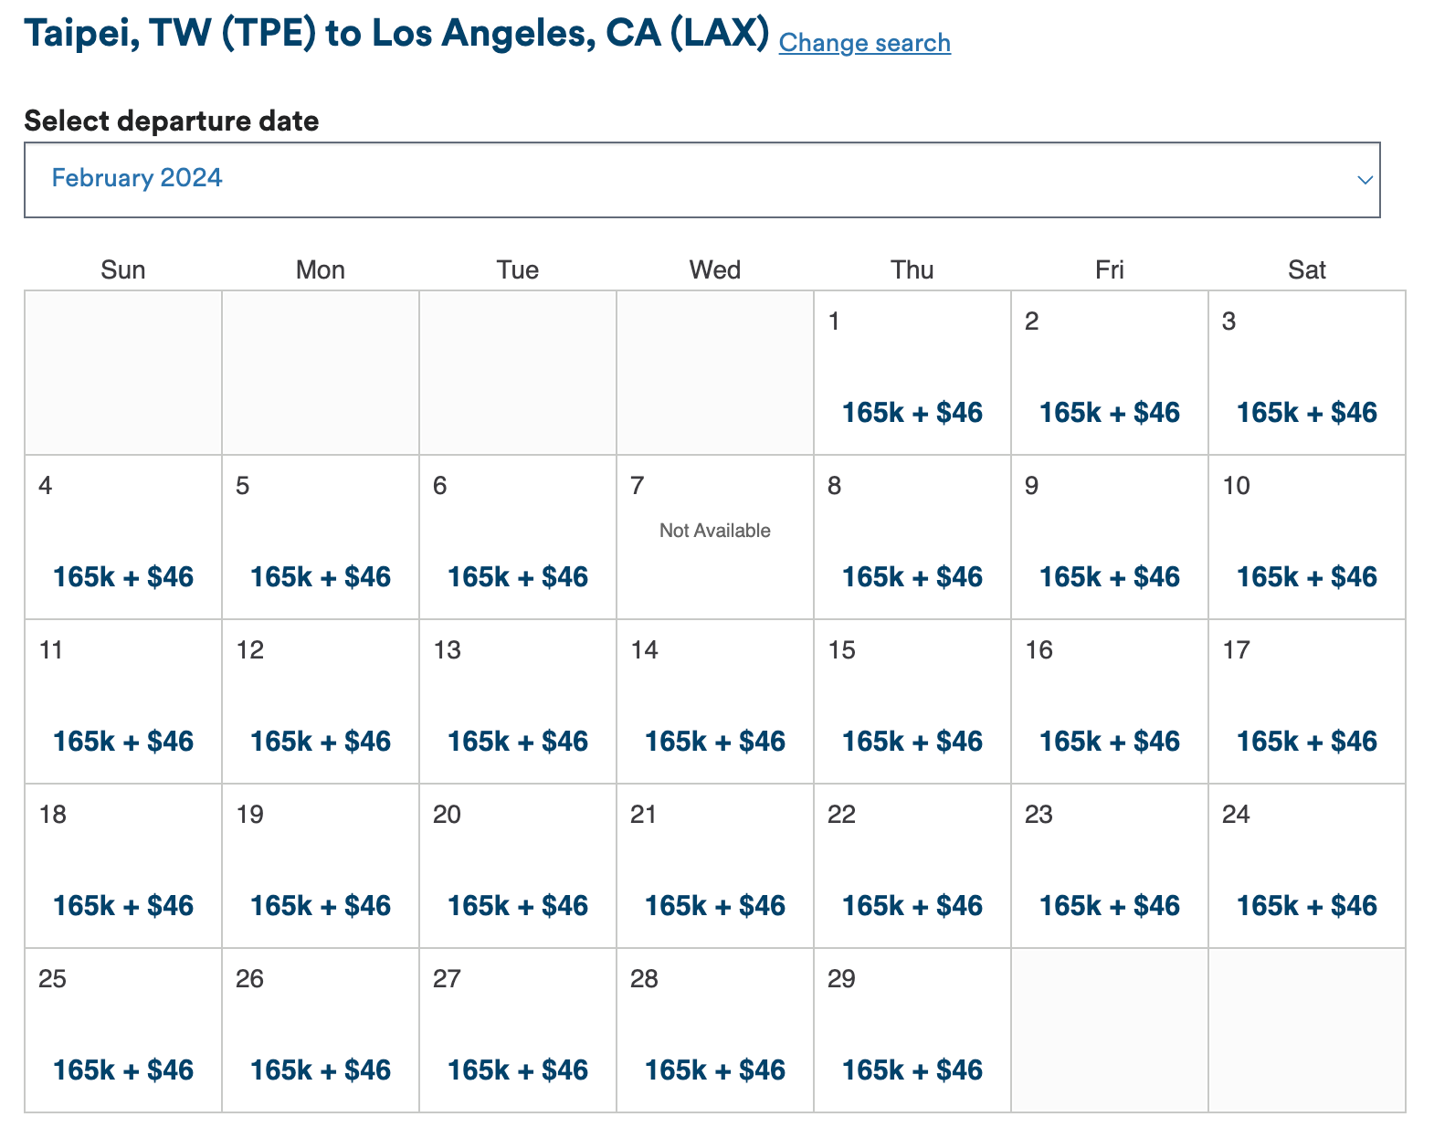Choose February 27 fare cell
This screenshot has height=1138, width=1434.
[518, 1070]
